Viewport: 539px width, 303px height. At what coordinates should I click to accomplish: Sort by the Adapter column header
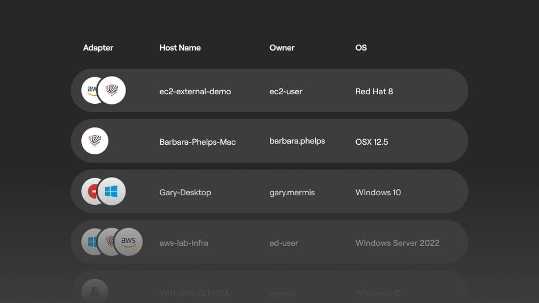(98, 48)
